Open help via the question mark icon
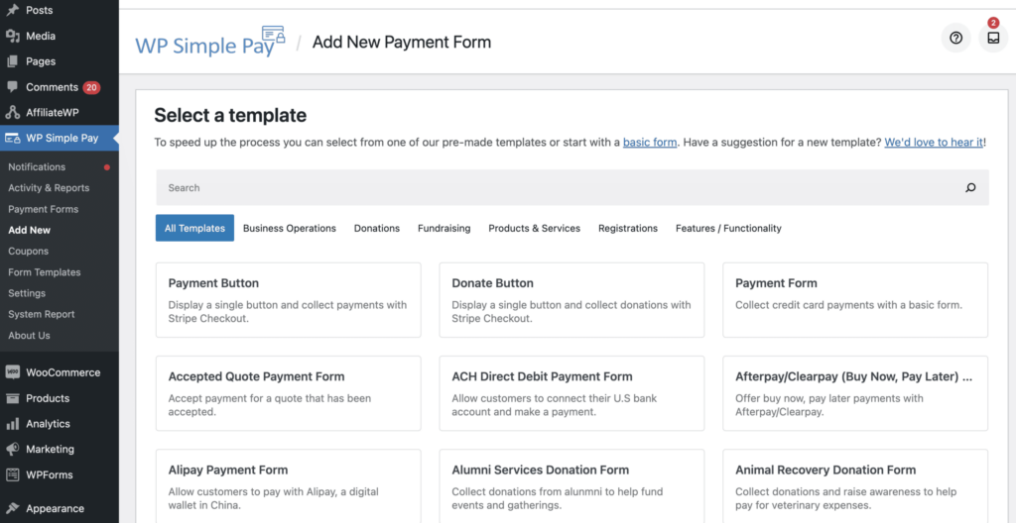 click(x=955, y=39)
